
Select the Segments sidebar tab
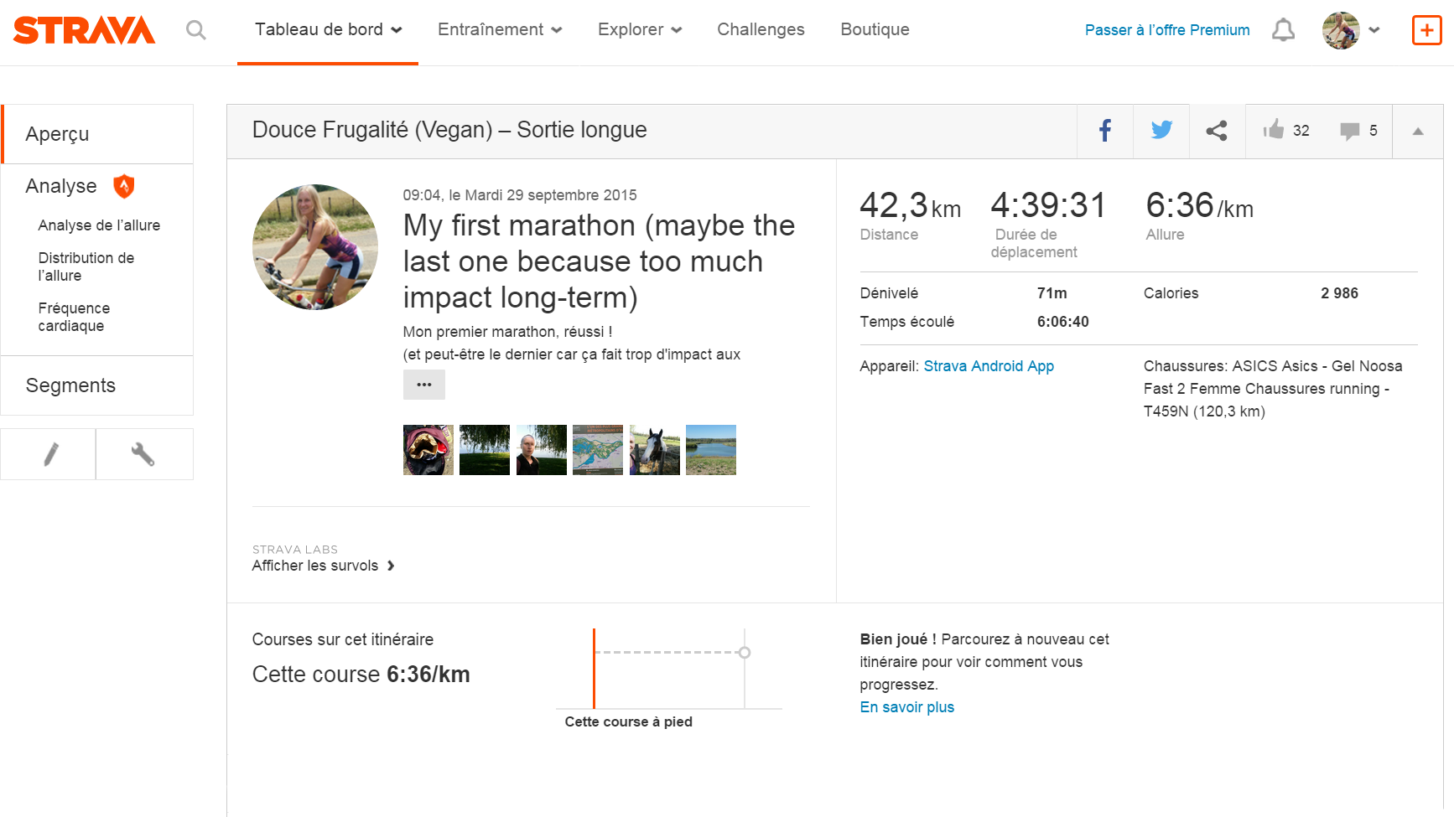[70, 385]
